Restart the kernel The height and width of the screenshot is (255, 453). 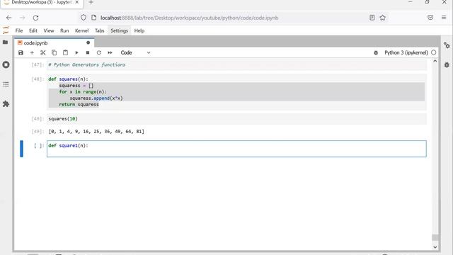99,52
